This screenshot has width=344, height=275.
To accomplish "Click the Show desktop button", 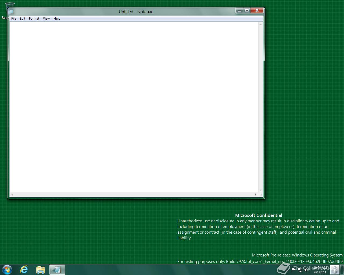I will (x=342, y=270).
